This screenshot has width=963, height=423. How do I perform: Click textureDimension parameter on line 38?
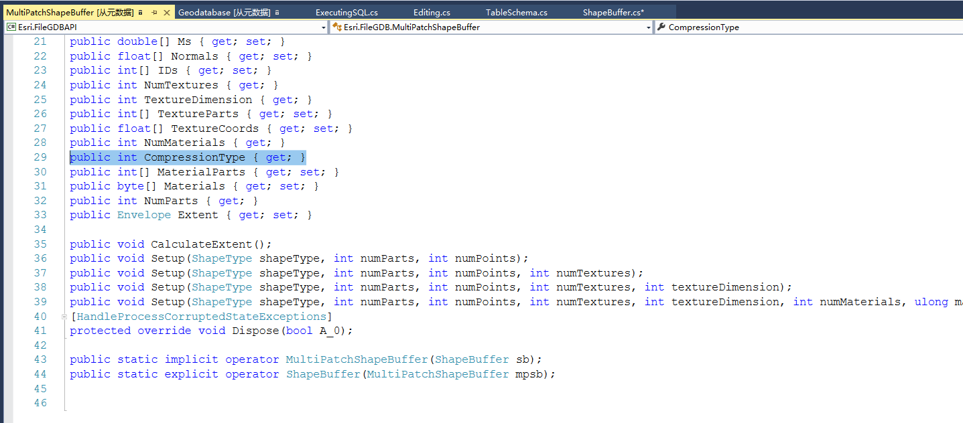(x=726, y=287)
